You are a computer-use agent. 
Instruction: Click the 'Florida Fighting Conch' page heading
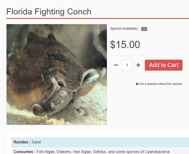[49, 12]
